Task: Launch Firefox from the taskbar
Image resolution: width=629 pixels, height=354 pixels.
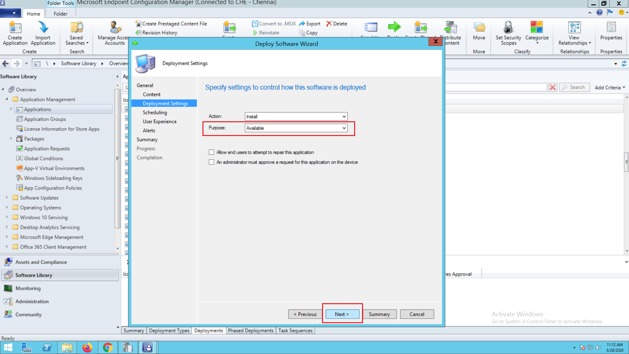Action: click(x=87, y=347)
